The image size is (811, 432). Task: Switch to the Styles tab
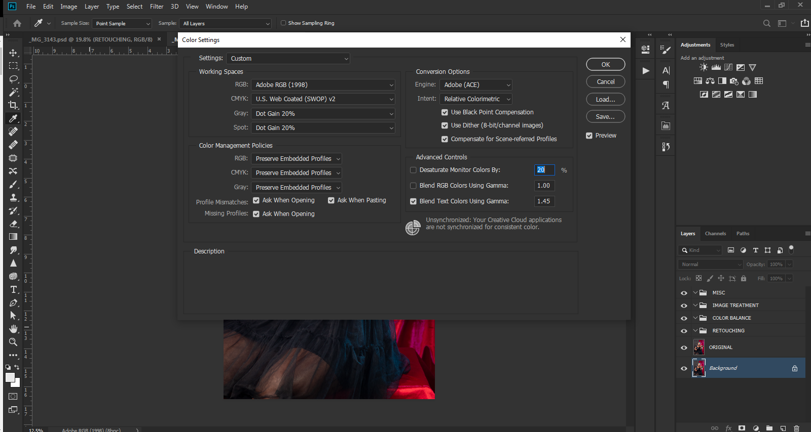[x=727, y=45]
